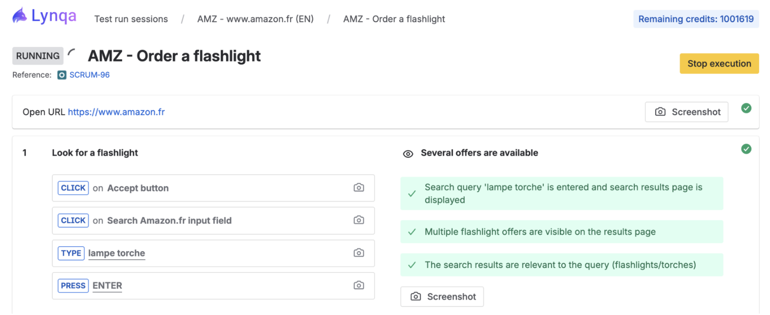Click the Jira icon next to SCRUM-96
The image size is (770, 315).
click(x=62, y=75)
